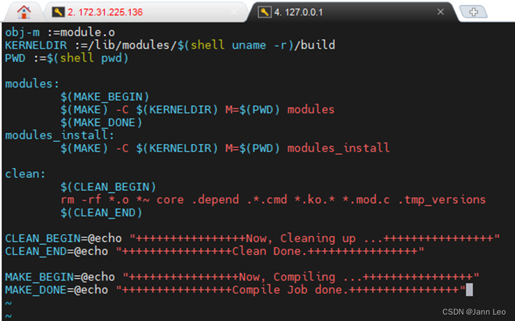Click '*.mod.c' in the rm line
This screenshot has width=515, height=321.
coord(366,200)
